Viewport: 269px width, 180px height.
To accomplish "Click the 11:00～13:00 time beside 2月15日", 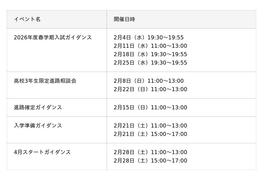I will tap(169, 107).
